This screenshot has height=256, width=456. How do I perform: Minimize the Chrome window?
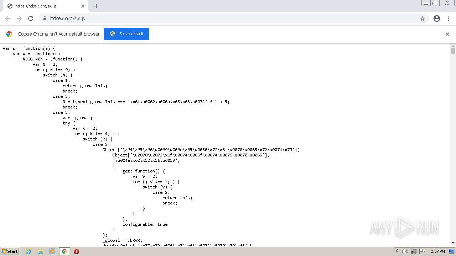[426, 3]
